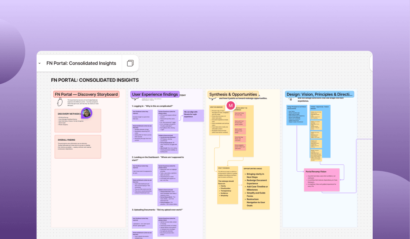Select the WHAT THIS MEANS sticky note
Screen dimensions: 410x239
pos(228,185)
